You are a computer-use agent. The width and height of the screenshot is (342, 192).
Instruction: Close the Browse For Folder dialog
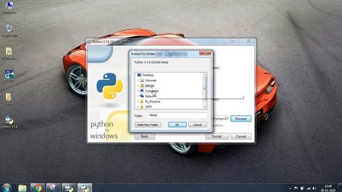coord(205,53)
